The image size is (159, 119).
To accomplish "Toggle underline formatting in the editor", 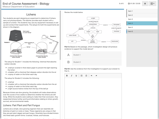I will click(x=76, y=76).
